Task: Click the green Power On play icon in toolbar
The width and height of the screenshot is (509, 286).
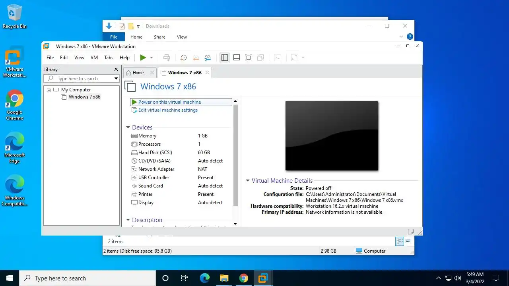Action: [x=143, y=58]
